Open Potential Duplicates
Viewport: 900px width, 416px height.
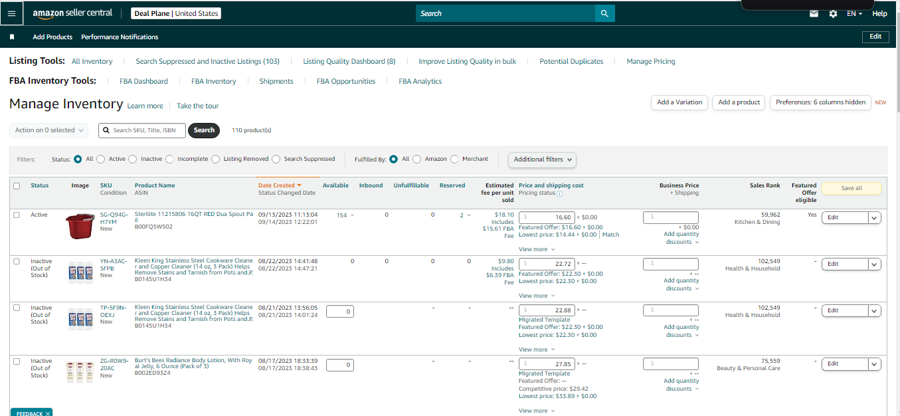point(571,61)
